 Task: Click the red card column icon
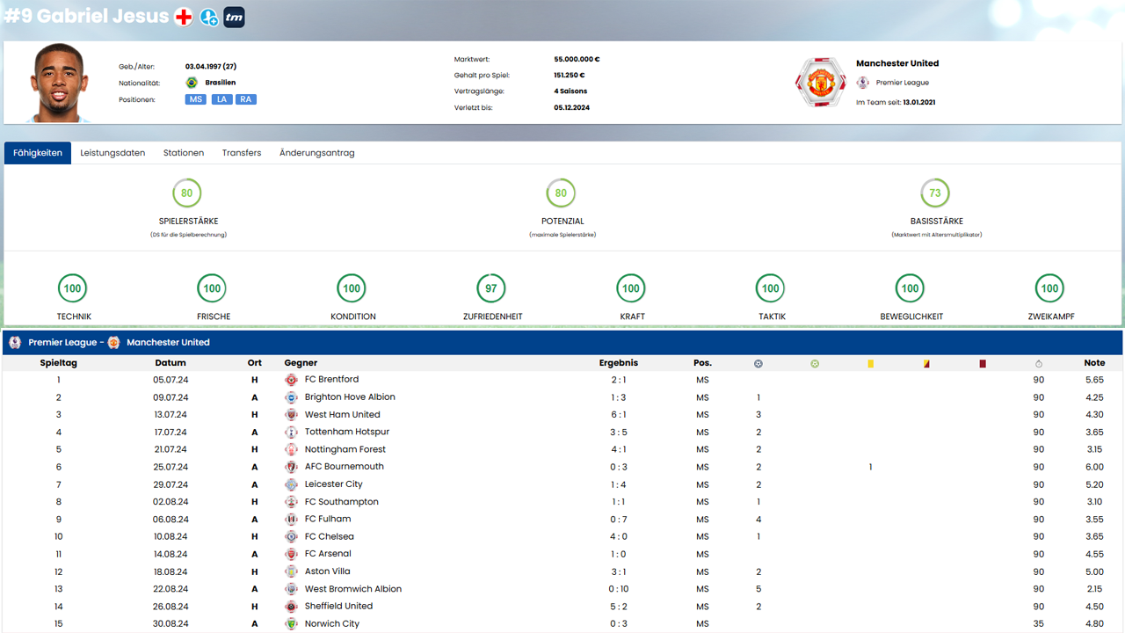(983, 363)
